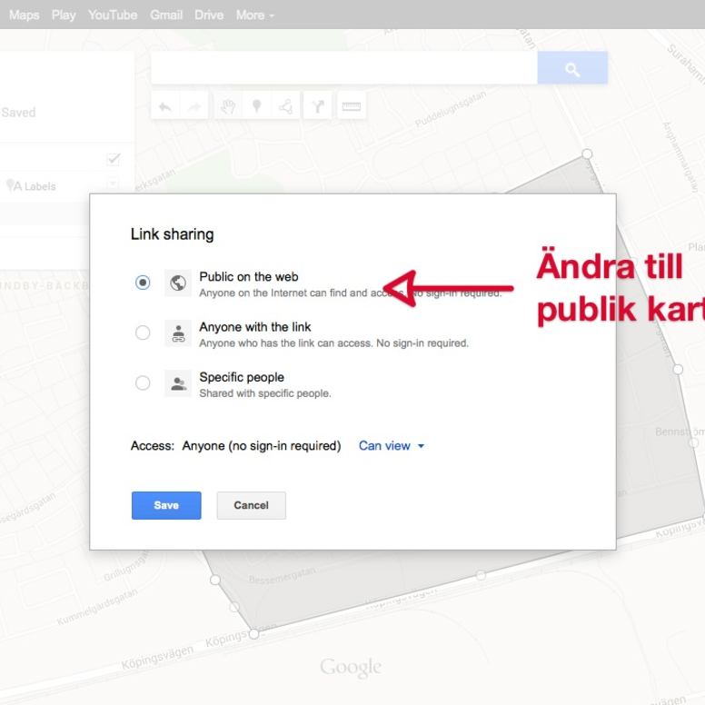Select the 'Anyone with the link' radio option
The height and width of the screenshot is (705, 705).
tap(143, 333)
